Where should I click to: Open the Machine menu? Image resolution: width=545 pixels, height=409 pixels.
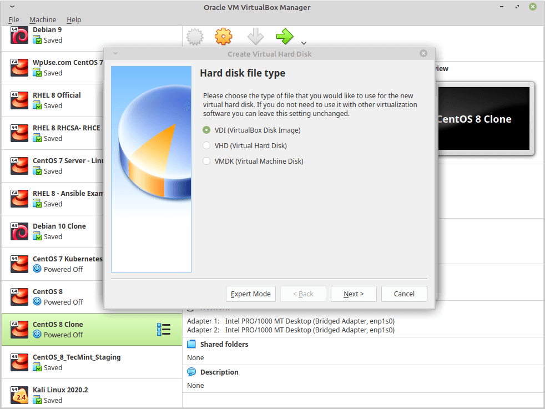tap(43, 20)
